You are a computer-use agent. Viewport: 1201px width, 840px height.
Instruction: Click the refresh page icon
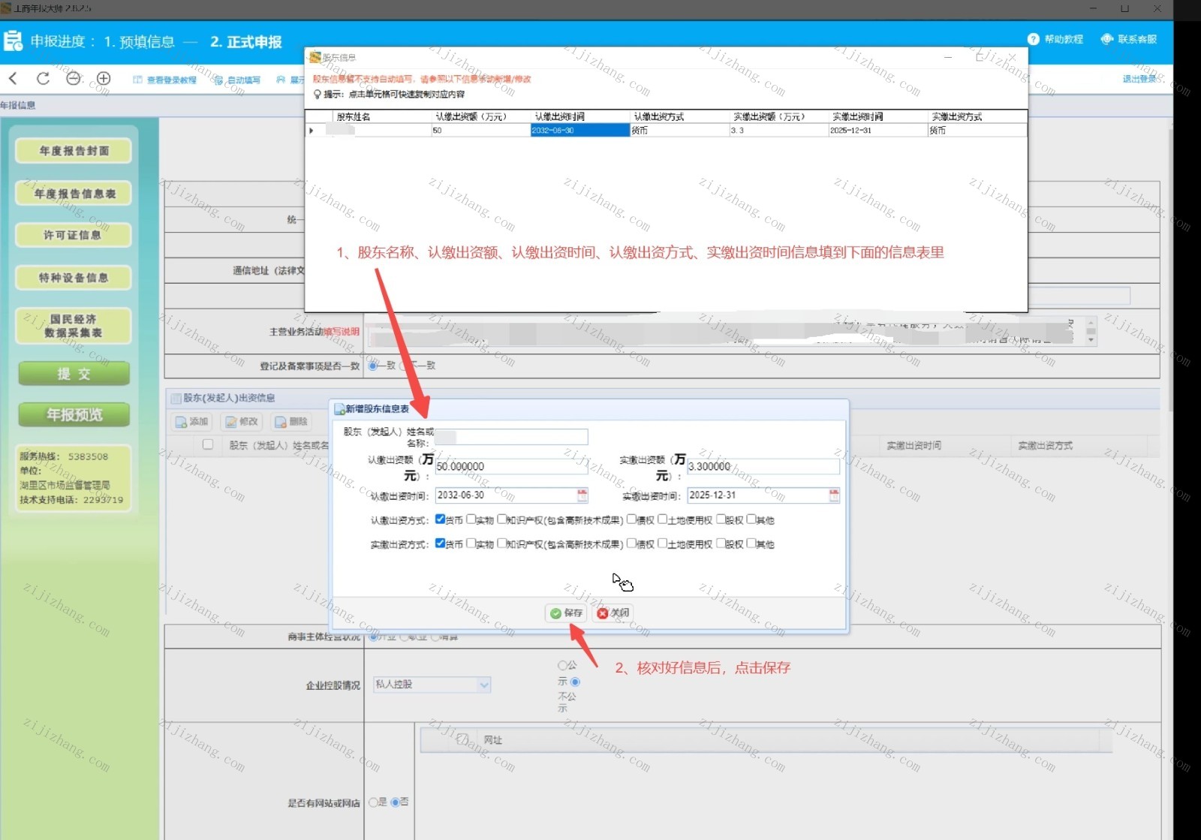43,78
